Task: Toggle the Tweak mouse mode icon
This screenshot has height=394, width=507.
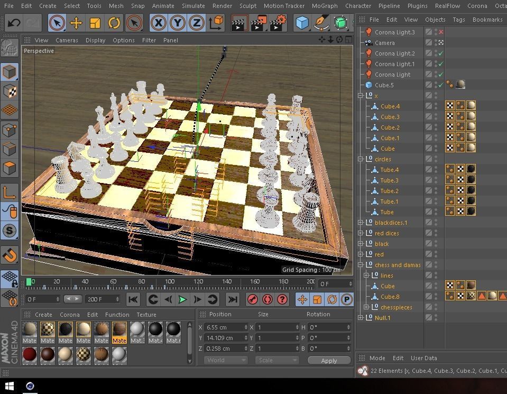Action: coord(10,211)
